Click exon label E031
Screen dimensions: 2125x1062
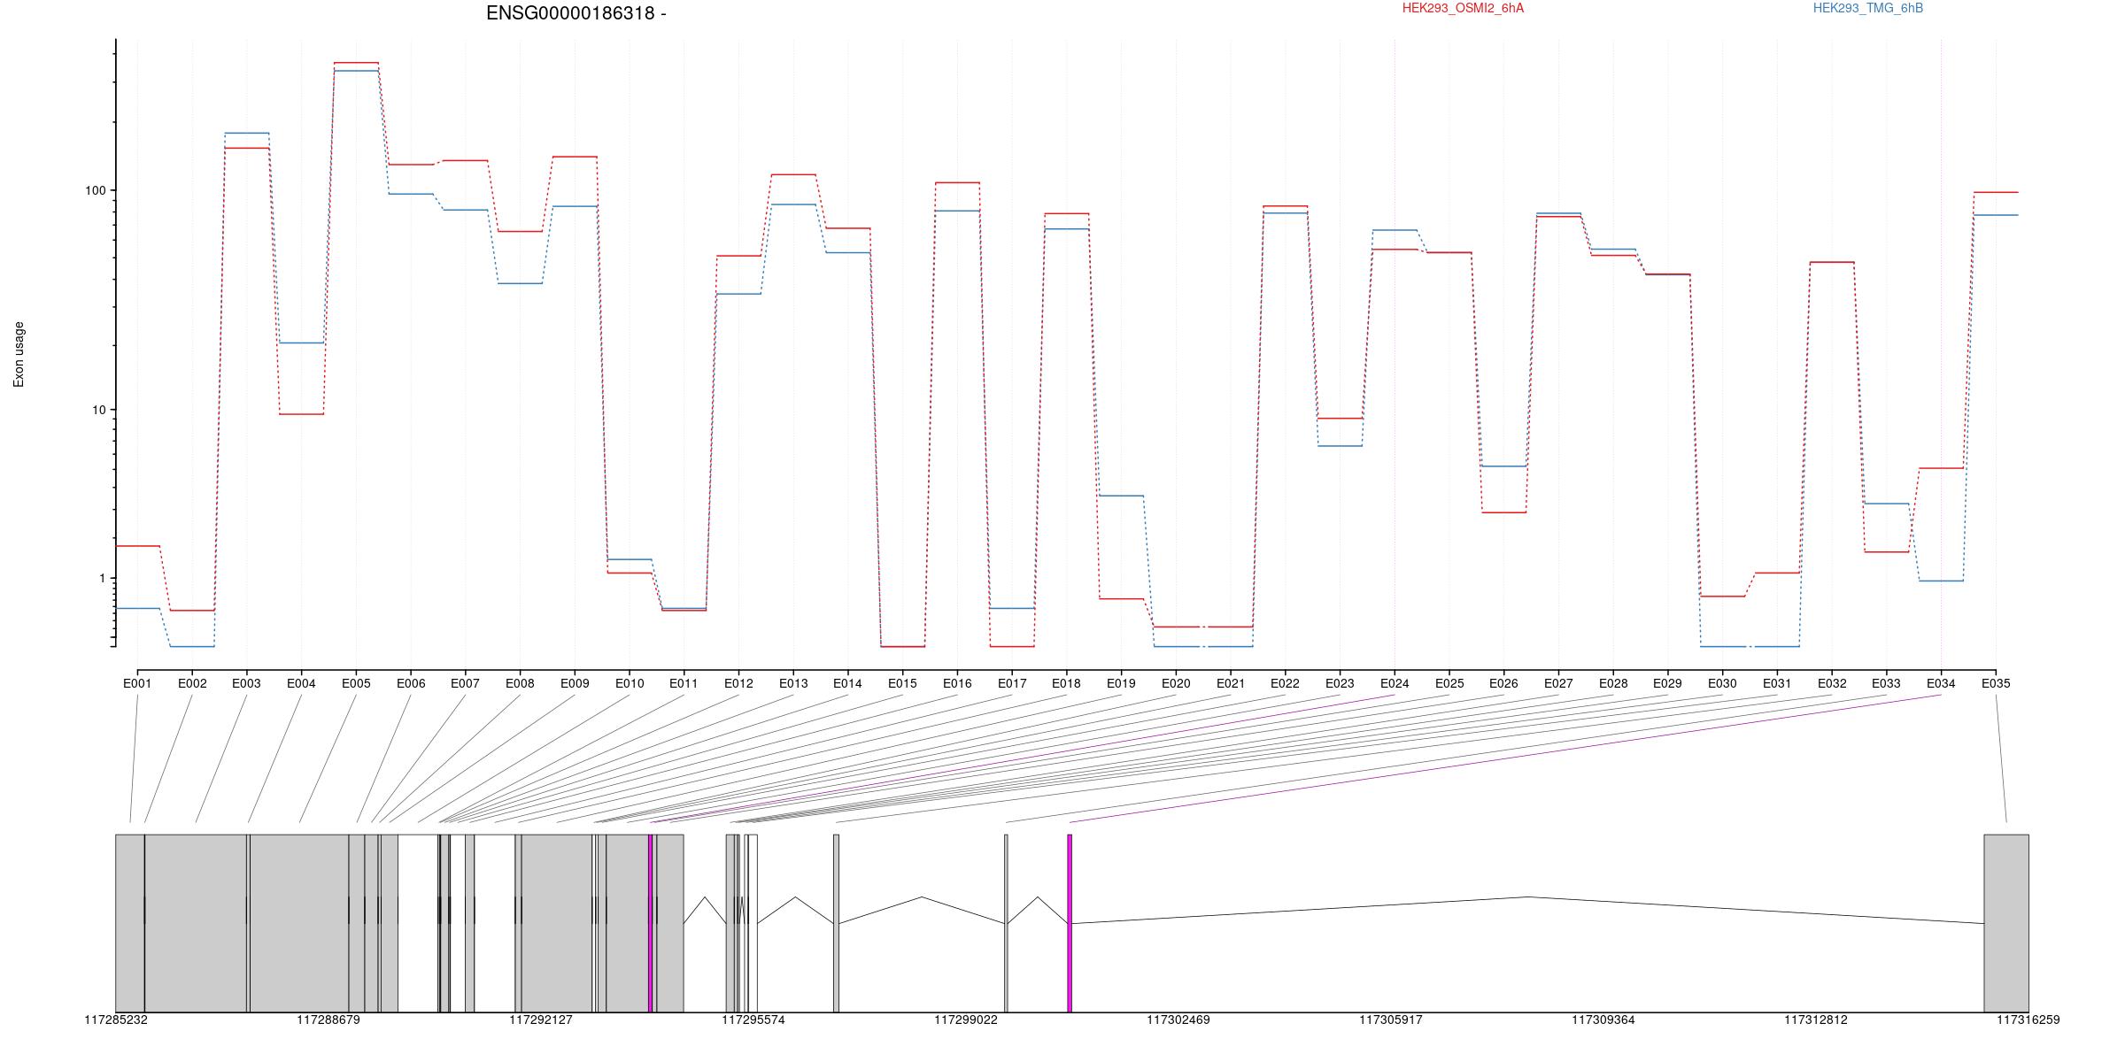[x=1777, y=683]
